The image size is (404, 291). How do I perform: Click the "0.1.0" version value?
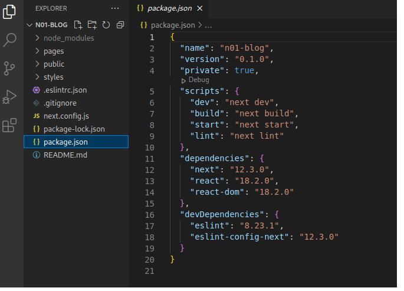tap(252, 59)
